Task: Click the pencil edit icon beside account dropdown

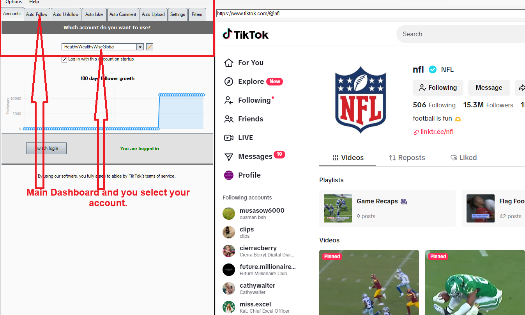Action: 150,47
